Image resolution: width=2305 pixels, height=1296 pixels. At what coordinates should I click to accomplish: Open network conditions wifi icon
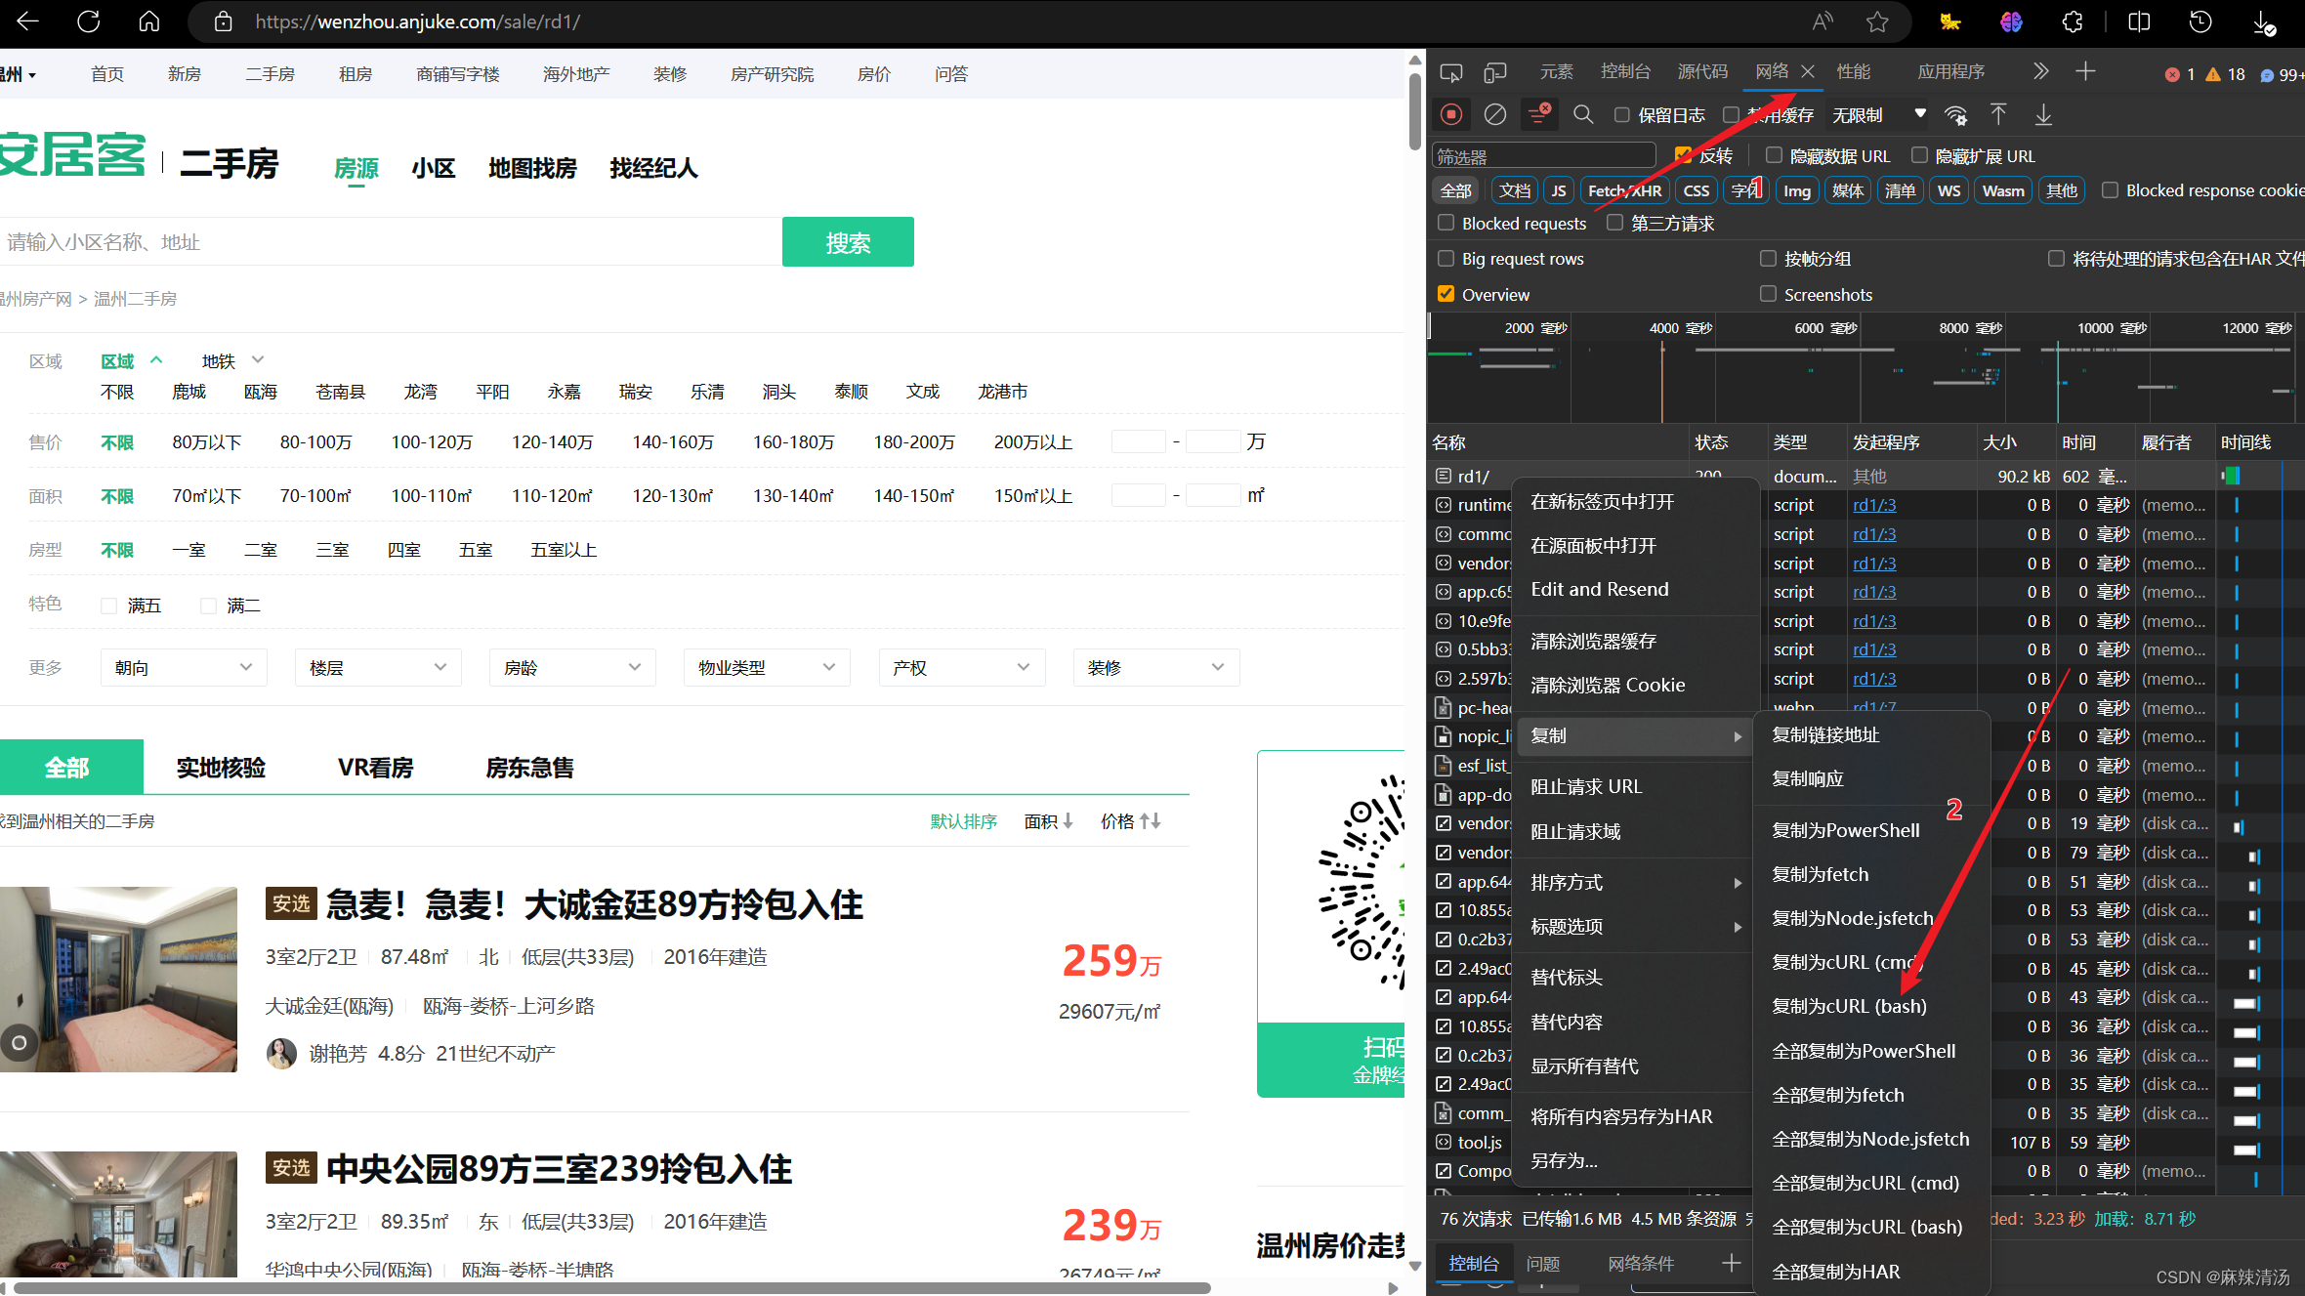click(1955, 115)
